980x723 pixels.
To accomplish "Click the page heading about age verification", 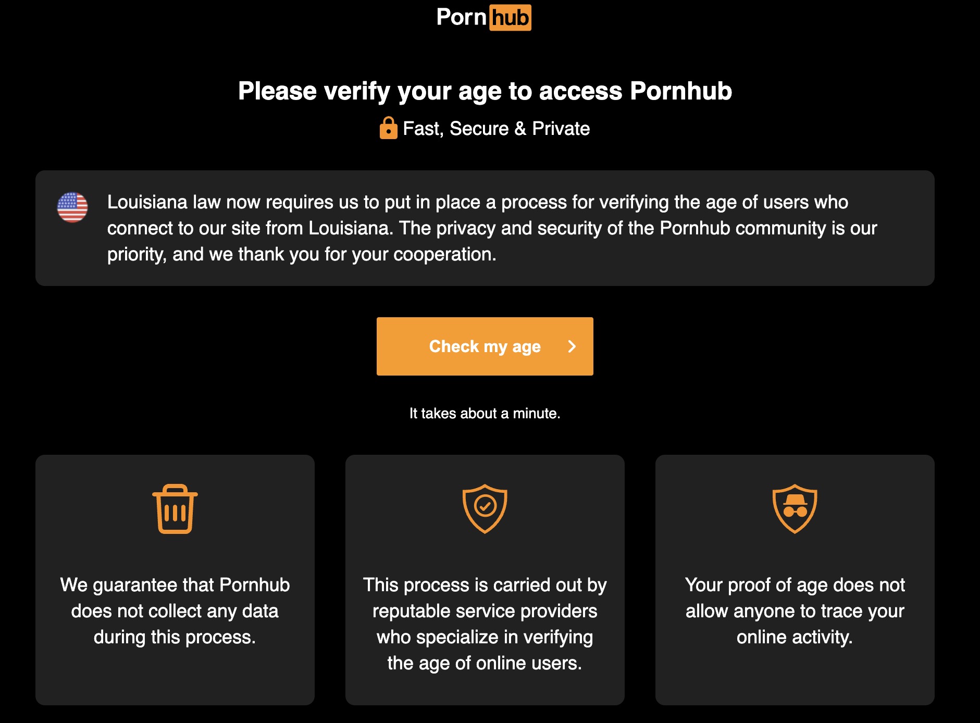I will point(485,90).
